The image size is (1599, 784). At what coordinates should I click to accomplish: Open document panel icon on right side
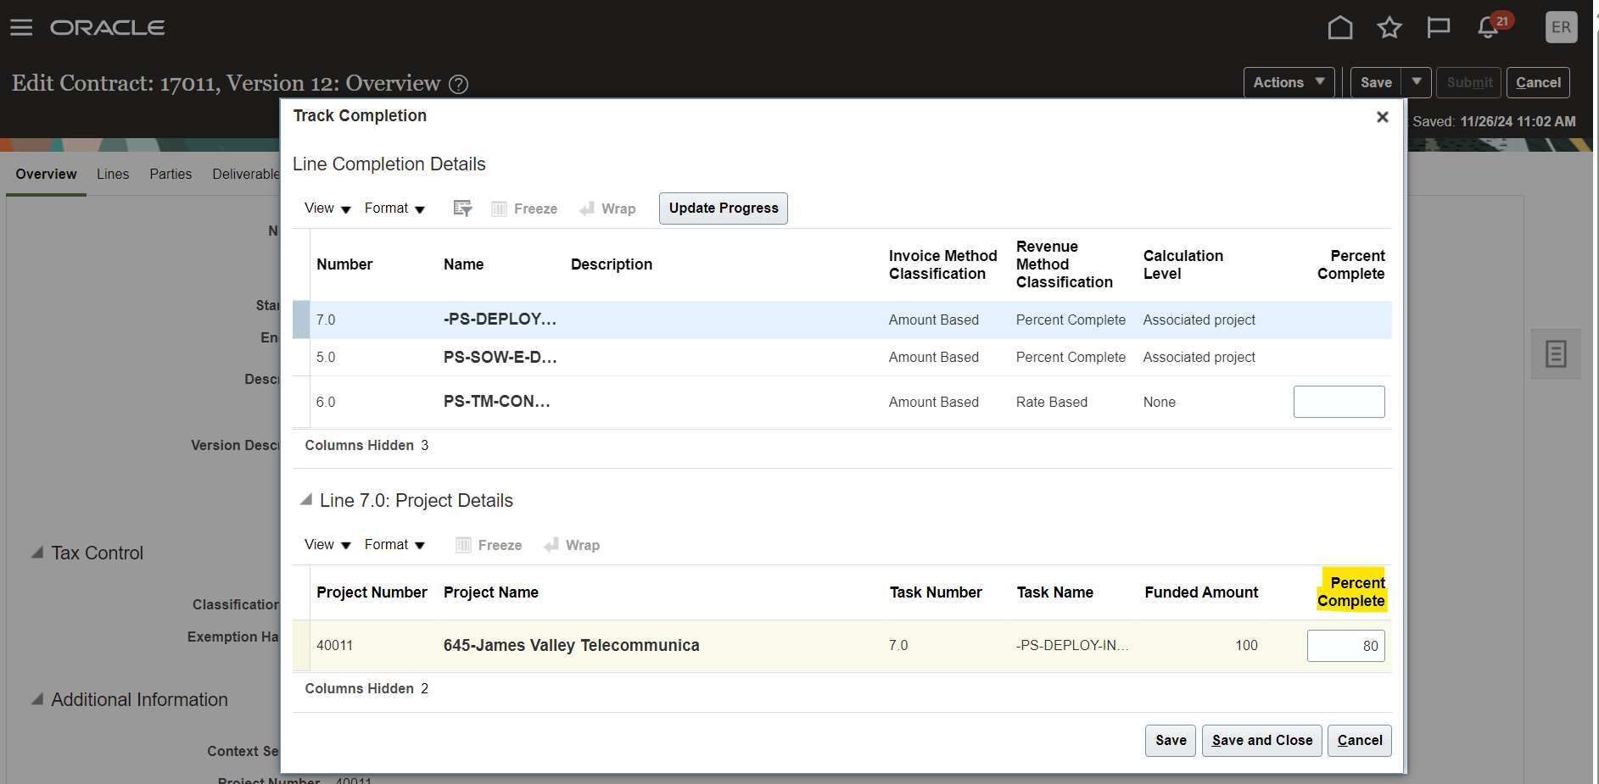pyautogui.click(x=1556, y=353)
